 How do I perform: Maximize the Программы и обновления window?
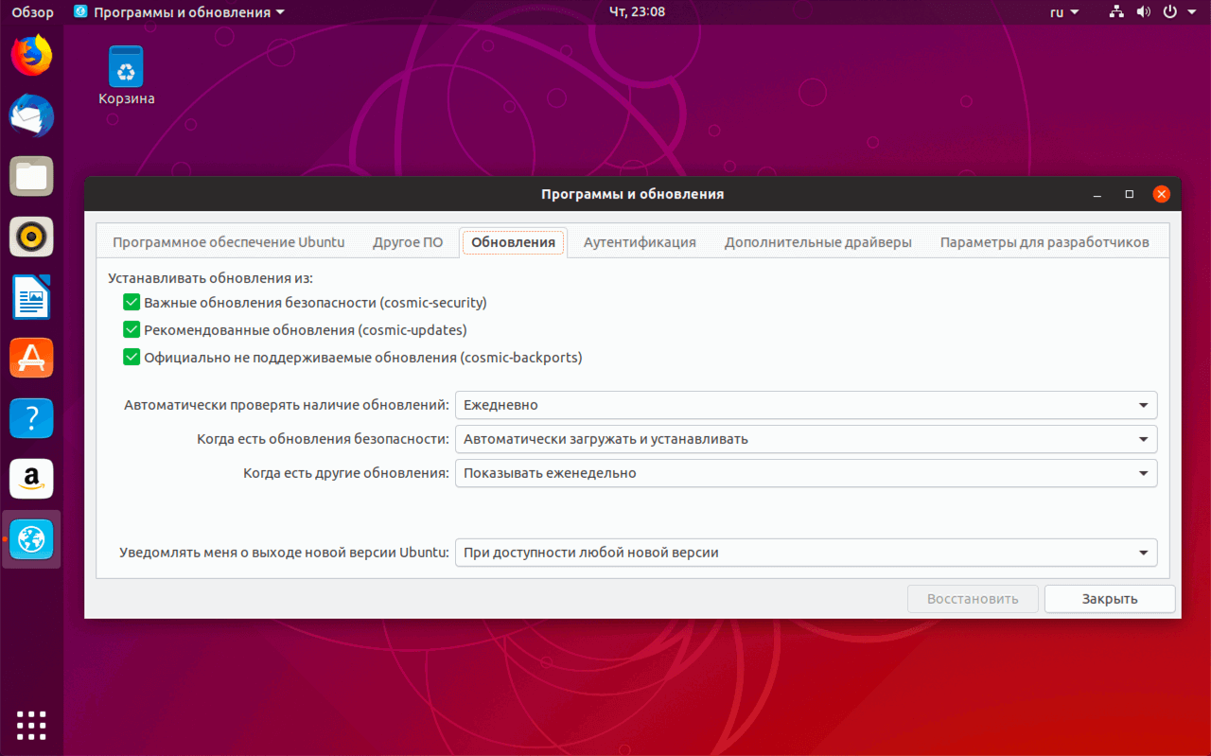(1129, 194)
